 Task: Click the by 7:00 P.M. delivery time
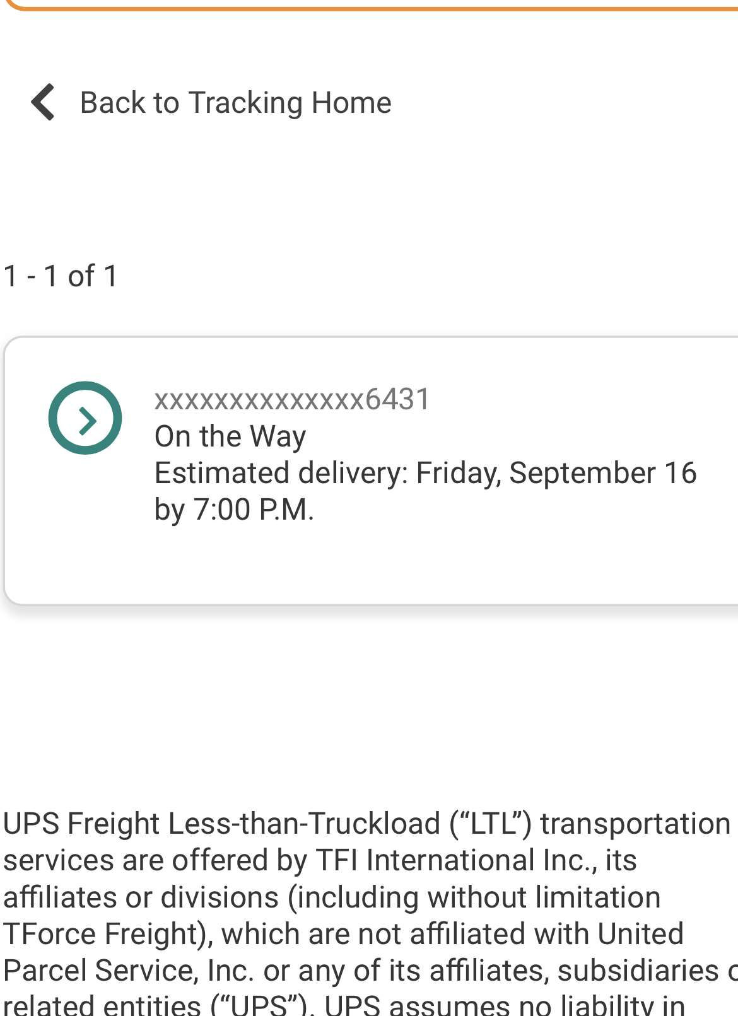(x=234, y=510)
